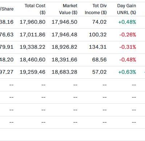
Task: Click the /Share column header
Action: click(7, 9)
